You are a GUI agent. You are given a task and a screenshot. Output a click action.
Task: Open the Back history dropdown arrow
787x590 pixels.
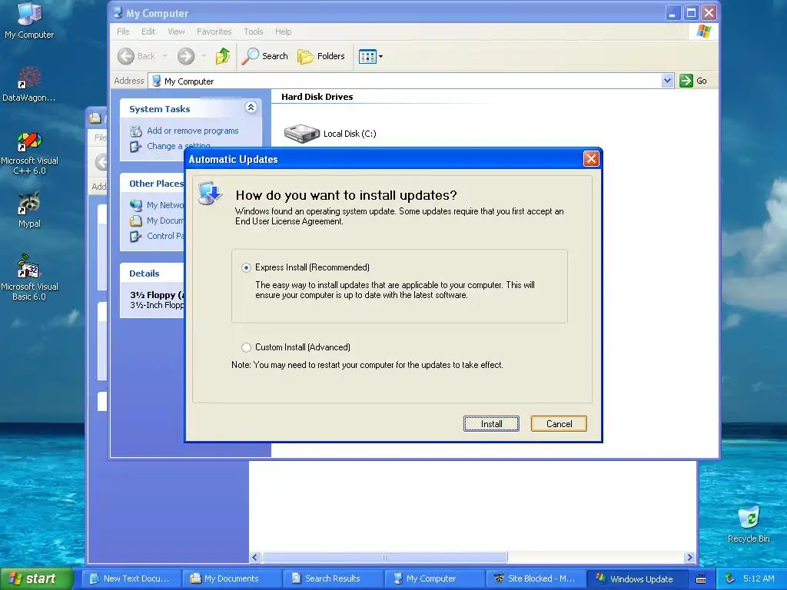click(x=164, y=56)
